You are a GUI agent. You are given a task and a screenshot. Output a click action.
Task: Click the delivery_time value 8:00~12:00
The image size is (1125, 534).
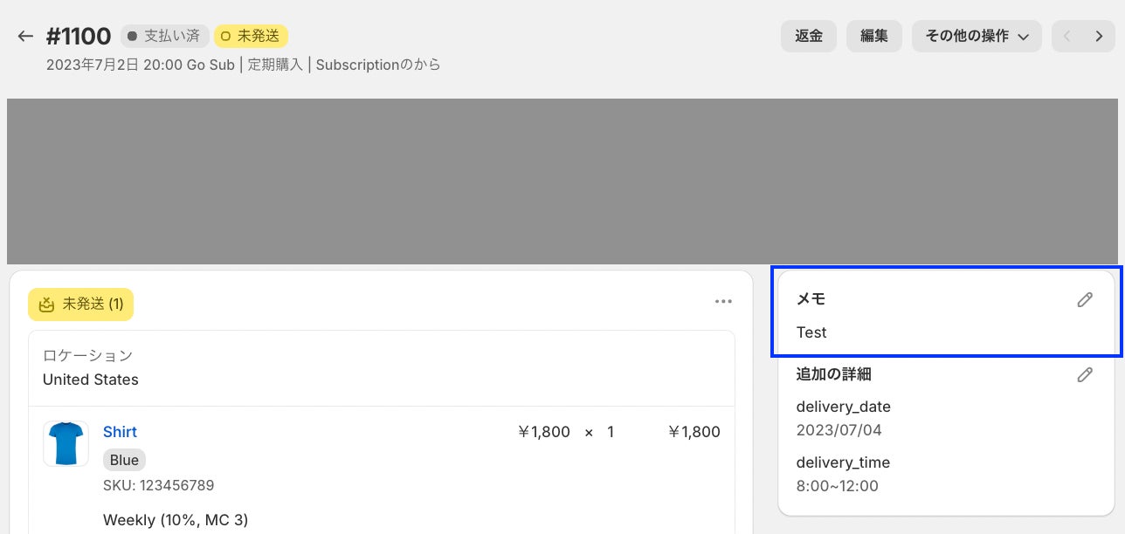[x=837, y=486]
